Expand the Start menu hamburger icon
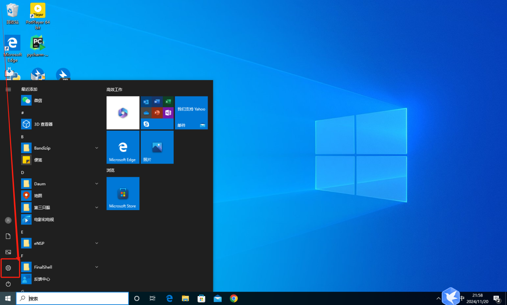 (8, 89)
